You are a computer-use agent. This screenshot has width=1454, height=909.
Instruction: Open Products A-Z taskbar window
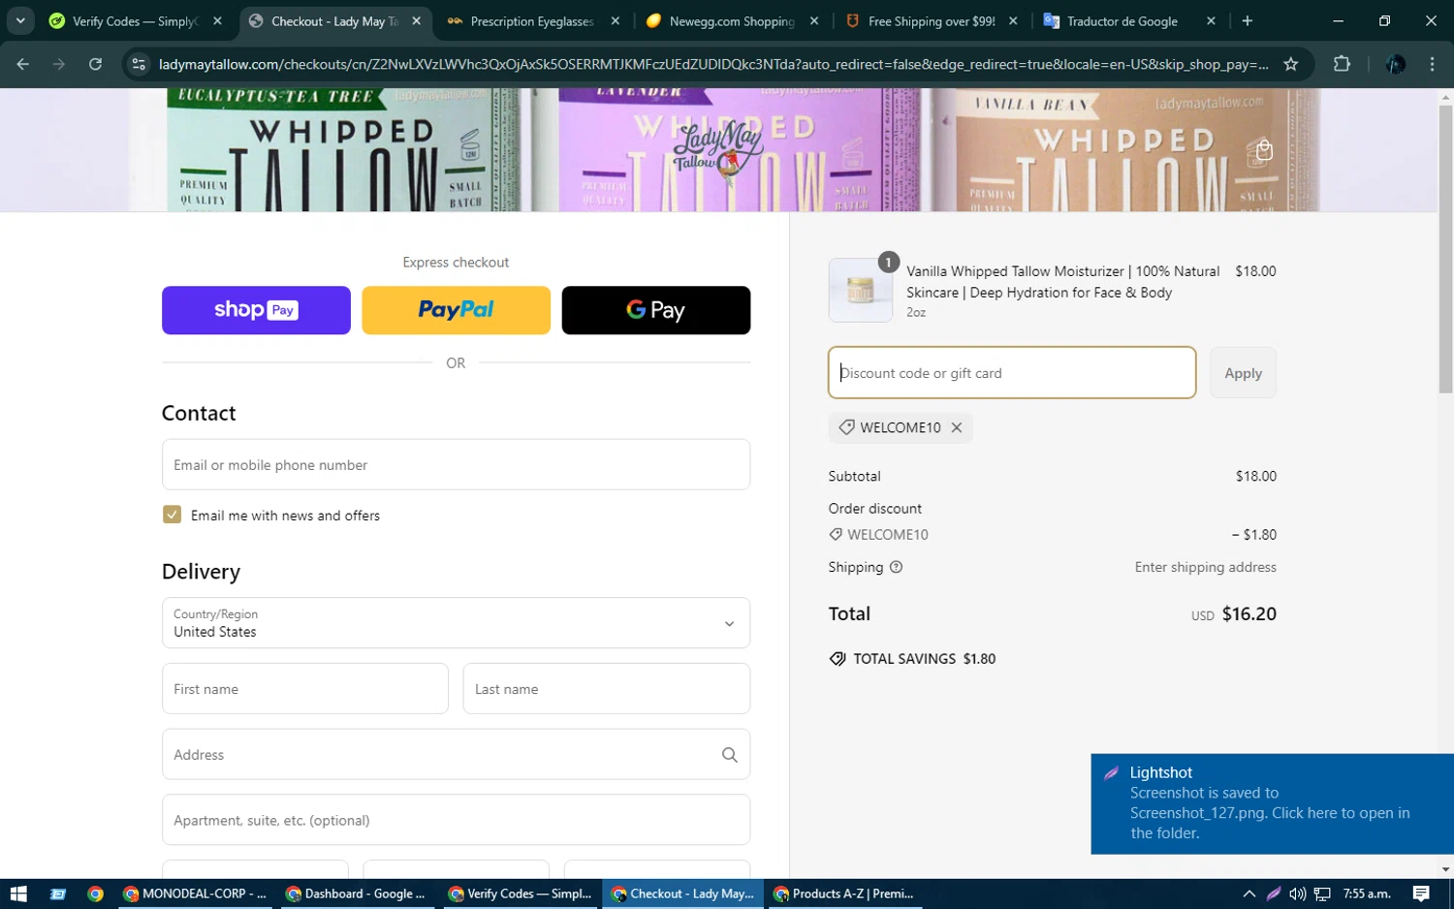click(844, 893)
